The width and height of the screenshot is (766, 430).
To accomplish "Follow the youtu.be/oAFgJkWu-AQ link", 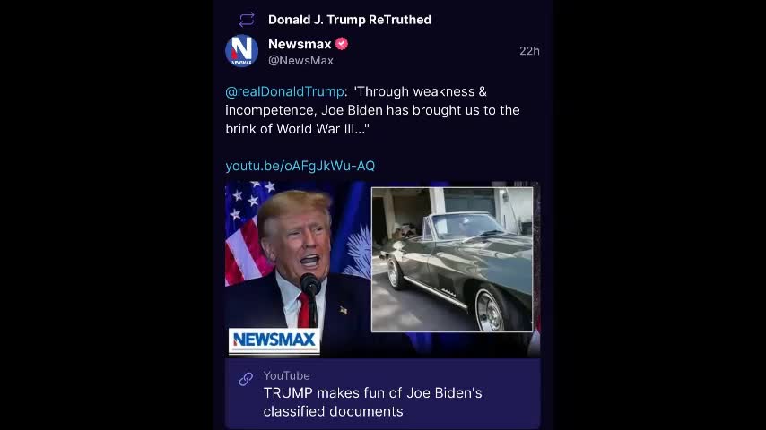I will [x=300, y=166].
